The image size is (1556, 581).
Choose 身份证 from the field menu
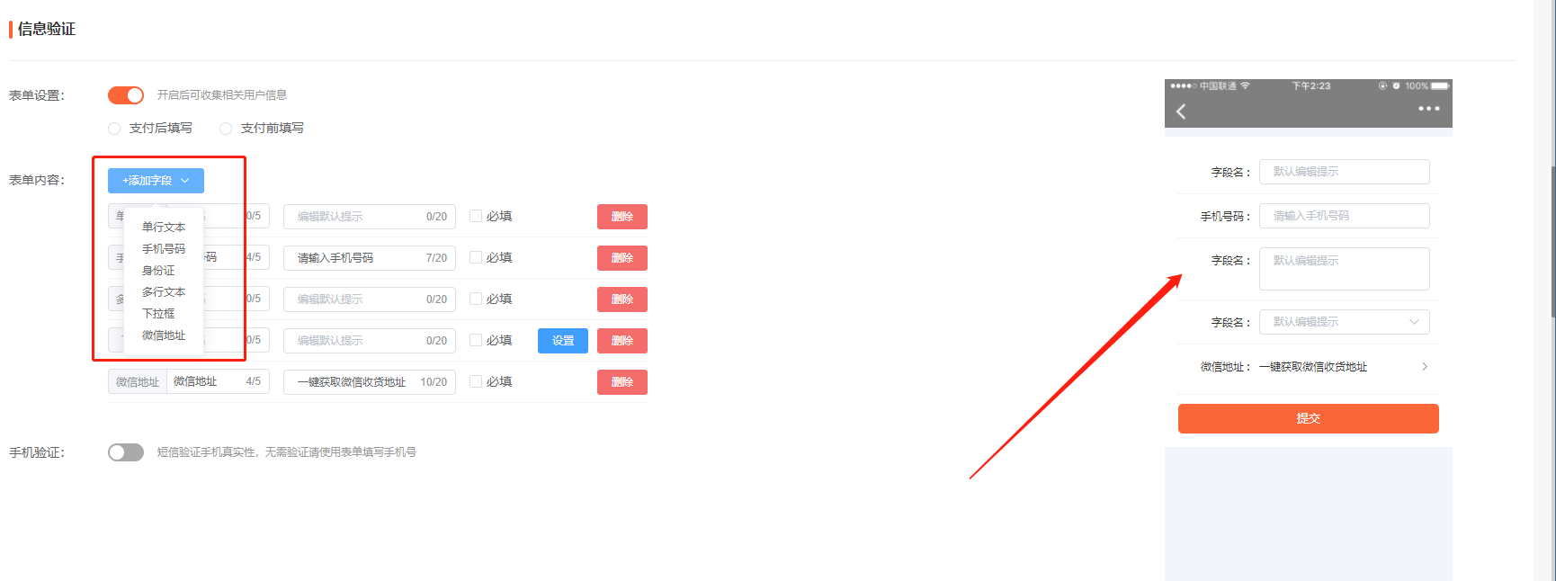pos(158,271)
